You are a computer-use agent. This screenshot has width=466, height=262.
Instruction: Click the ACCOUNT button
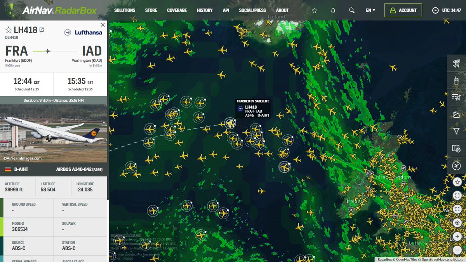click(x=403, y=10)
